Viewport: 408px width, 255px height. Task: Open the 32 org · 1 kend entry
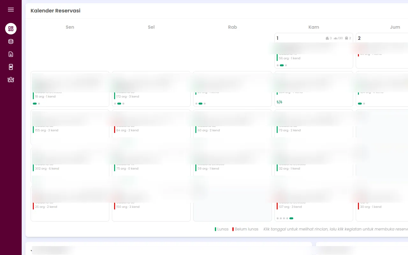click(289, 169)
